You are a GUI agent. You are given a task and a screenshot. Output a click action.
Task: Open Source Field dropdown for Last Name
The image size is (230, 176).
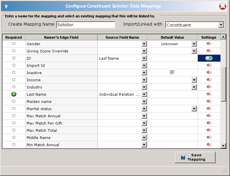[x=144, y=94]
